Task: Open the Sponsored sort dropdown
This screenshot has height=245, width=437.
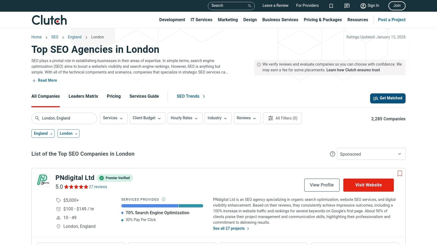Action: pos(371,154)
